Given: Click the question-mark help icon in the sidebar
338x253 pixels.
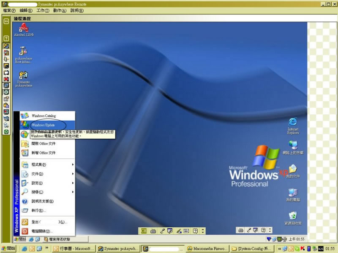Looking at the screenshot, I should click(6, 38).
